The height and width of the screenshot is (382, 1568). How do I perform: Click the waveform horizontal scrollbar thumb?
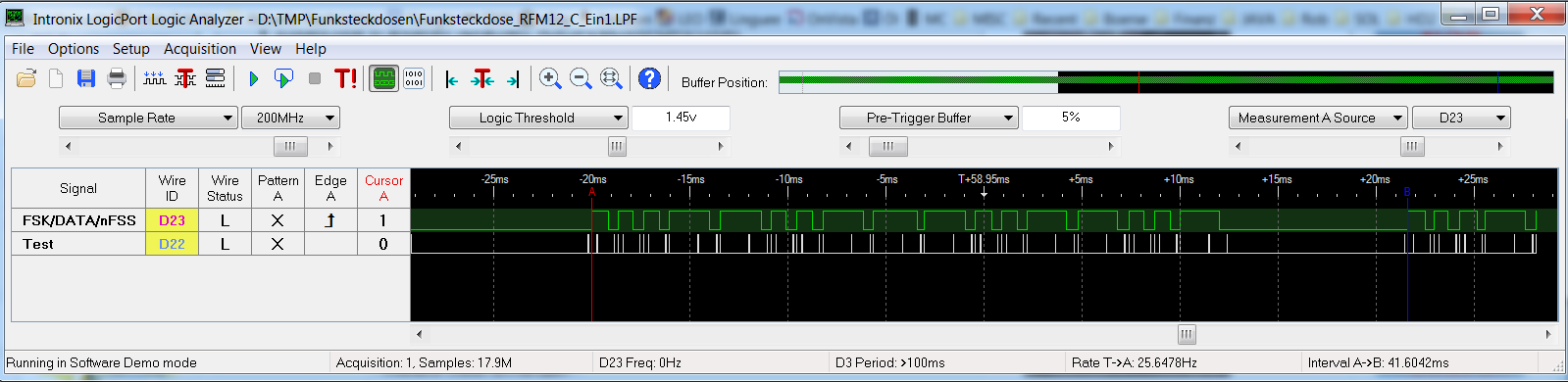[x=1187, y=334]
